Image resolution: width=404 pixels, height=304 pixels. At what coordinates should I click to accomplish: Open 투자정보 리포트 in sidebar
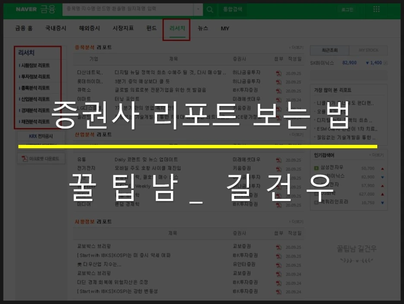pyautogui.click(x=35, y=77)
